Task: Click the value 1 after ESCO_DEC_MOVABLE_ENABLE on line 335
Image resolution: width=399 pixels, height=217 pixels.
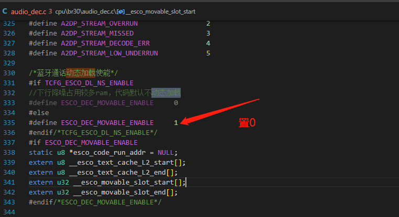Action: tap(176, 123)
